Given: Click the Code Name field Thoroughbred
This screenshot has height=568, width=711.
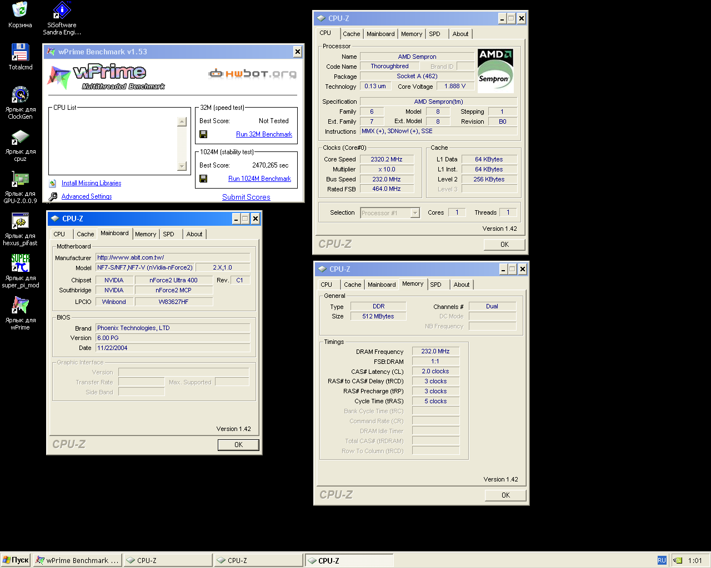Looking at the screenshot, I should point(389,66).
